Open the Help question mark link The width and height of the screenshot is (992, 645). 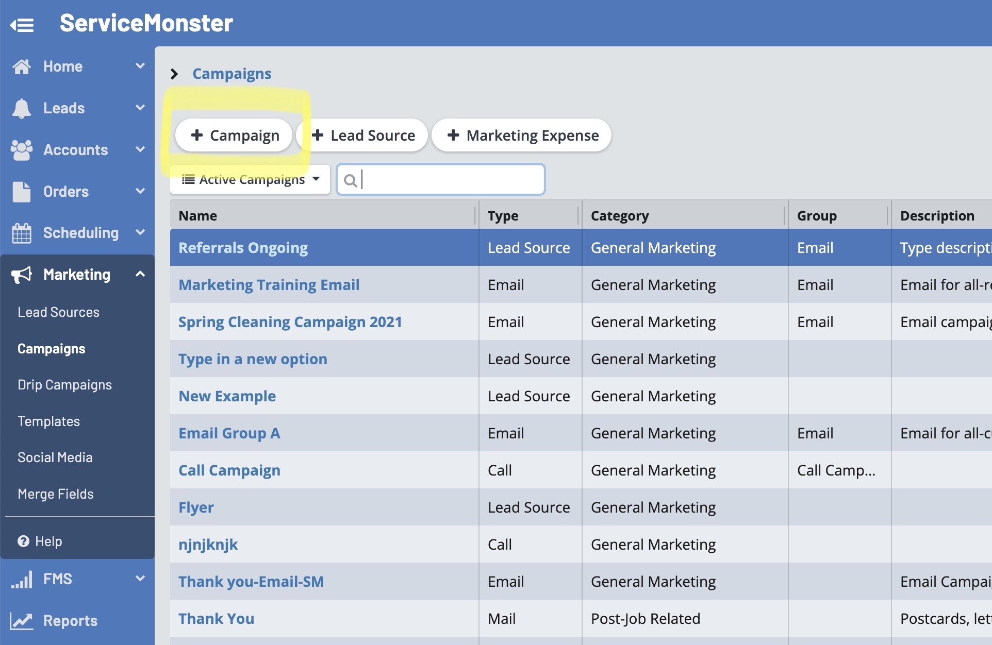40,541
